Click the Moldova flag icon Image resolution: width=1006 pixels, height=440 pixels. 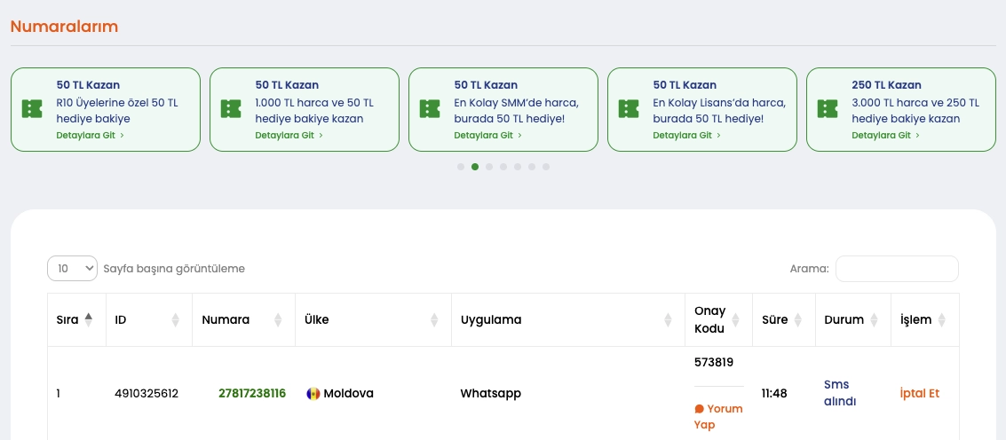click(x=313, y=393)
